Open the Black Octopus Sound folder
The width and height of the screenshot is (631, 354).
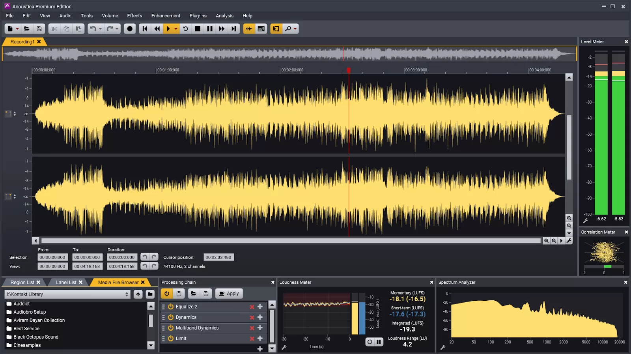point(36,337)
